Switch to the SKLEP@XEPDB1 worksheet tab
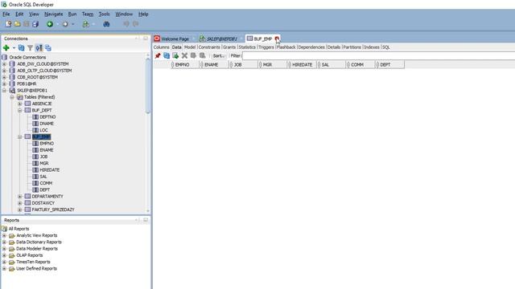This screenshot has height=289, width=515. 222,39
